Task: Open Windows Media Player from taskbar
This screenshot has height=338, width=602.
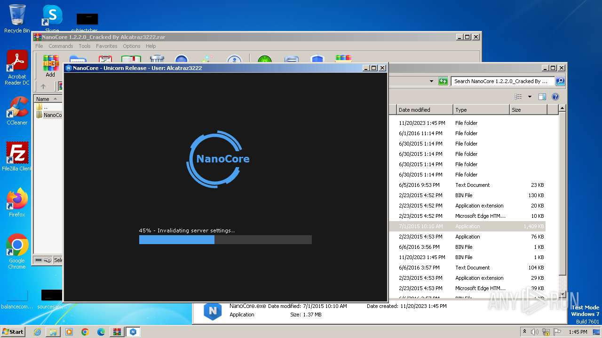Action: [x=69, y=332]
